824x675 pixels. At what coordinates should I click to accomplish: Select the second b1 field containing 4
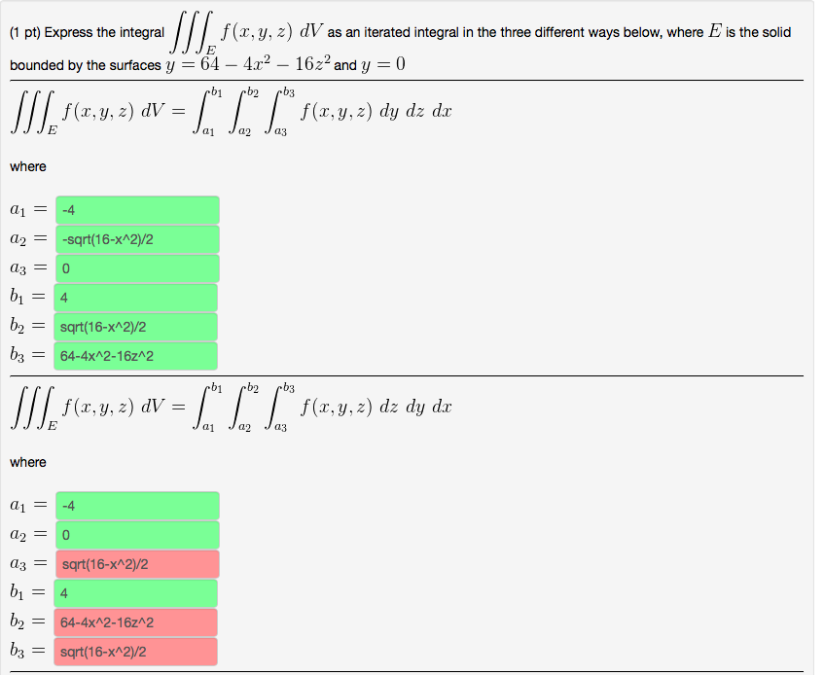tap(136, 592)
